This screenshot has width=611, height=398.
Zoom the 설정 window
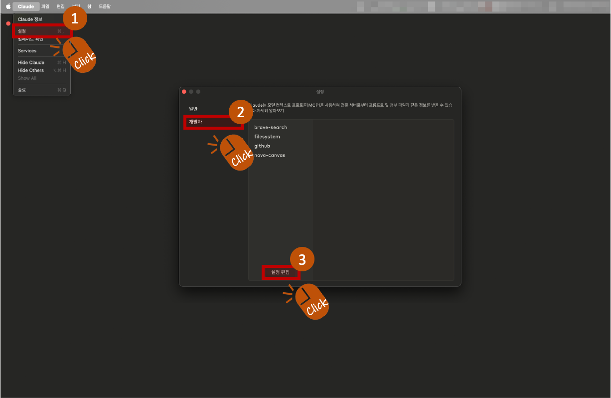pos(198,92)
